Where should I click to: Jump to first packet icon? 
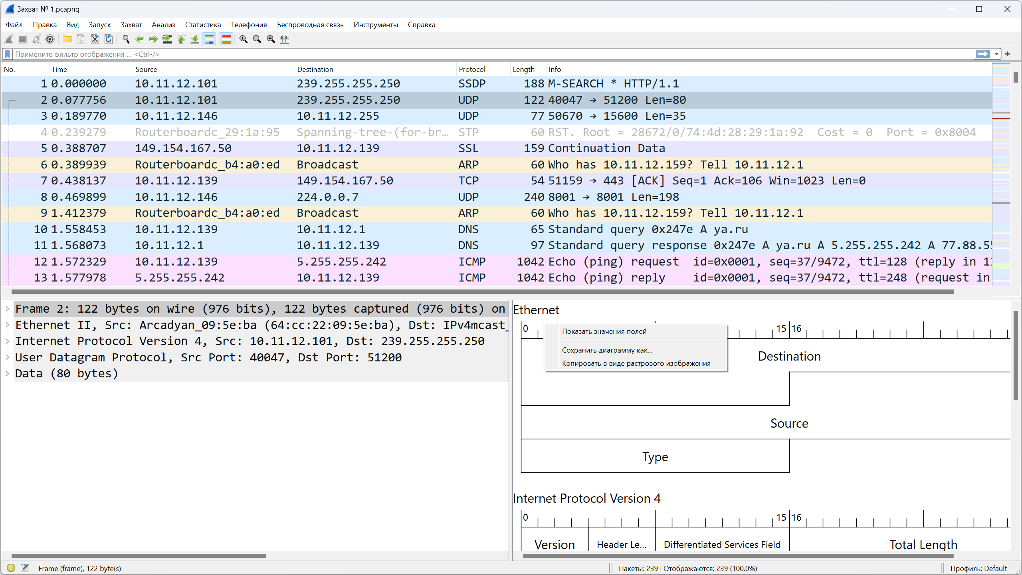181,39
